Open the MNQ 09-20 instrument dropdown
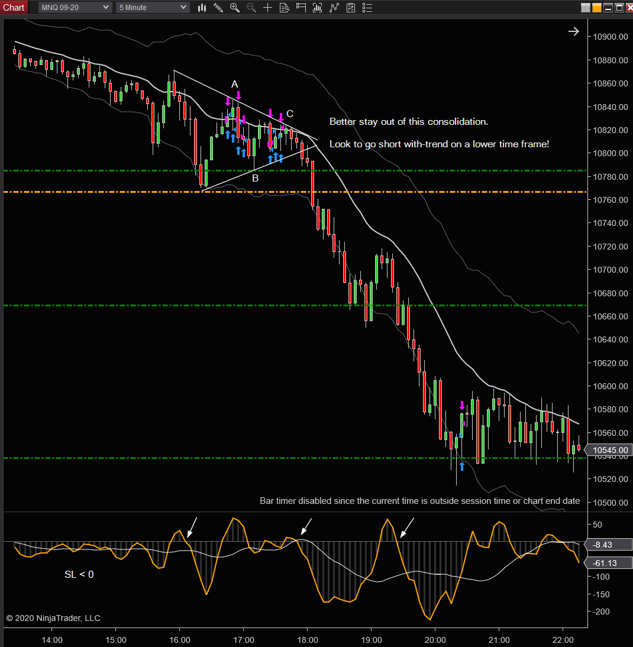Screen dimensions: 633x647 coord(75,8)
